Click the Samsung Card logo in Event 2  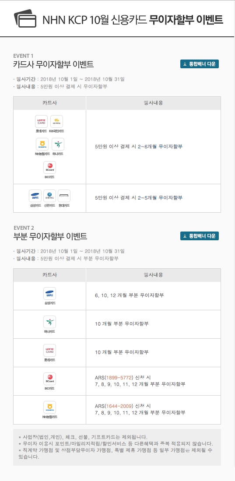click(50, 294)
